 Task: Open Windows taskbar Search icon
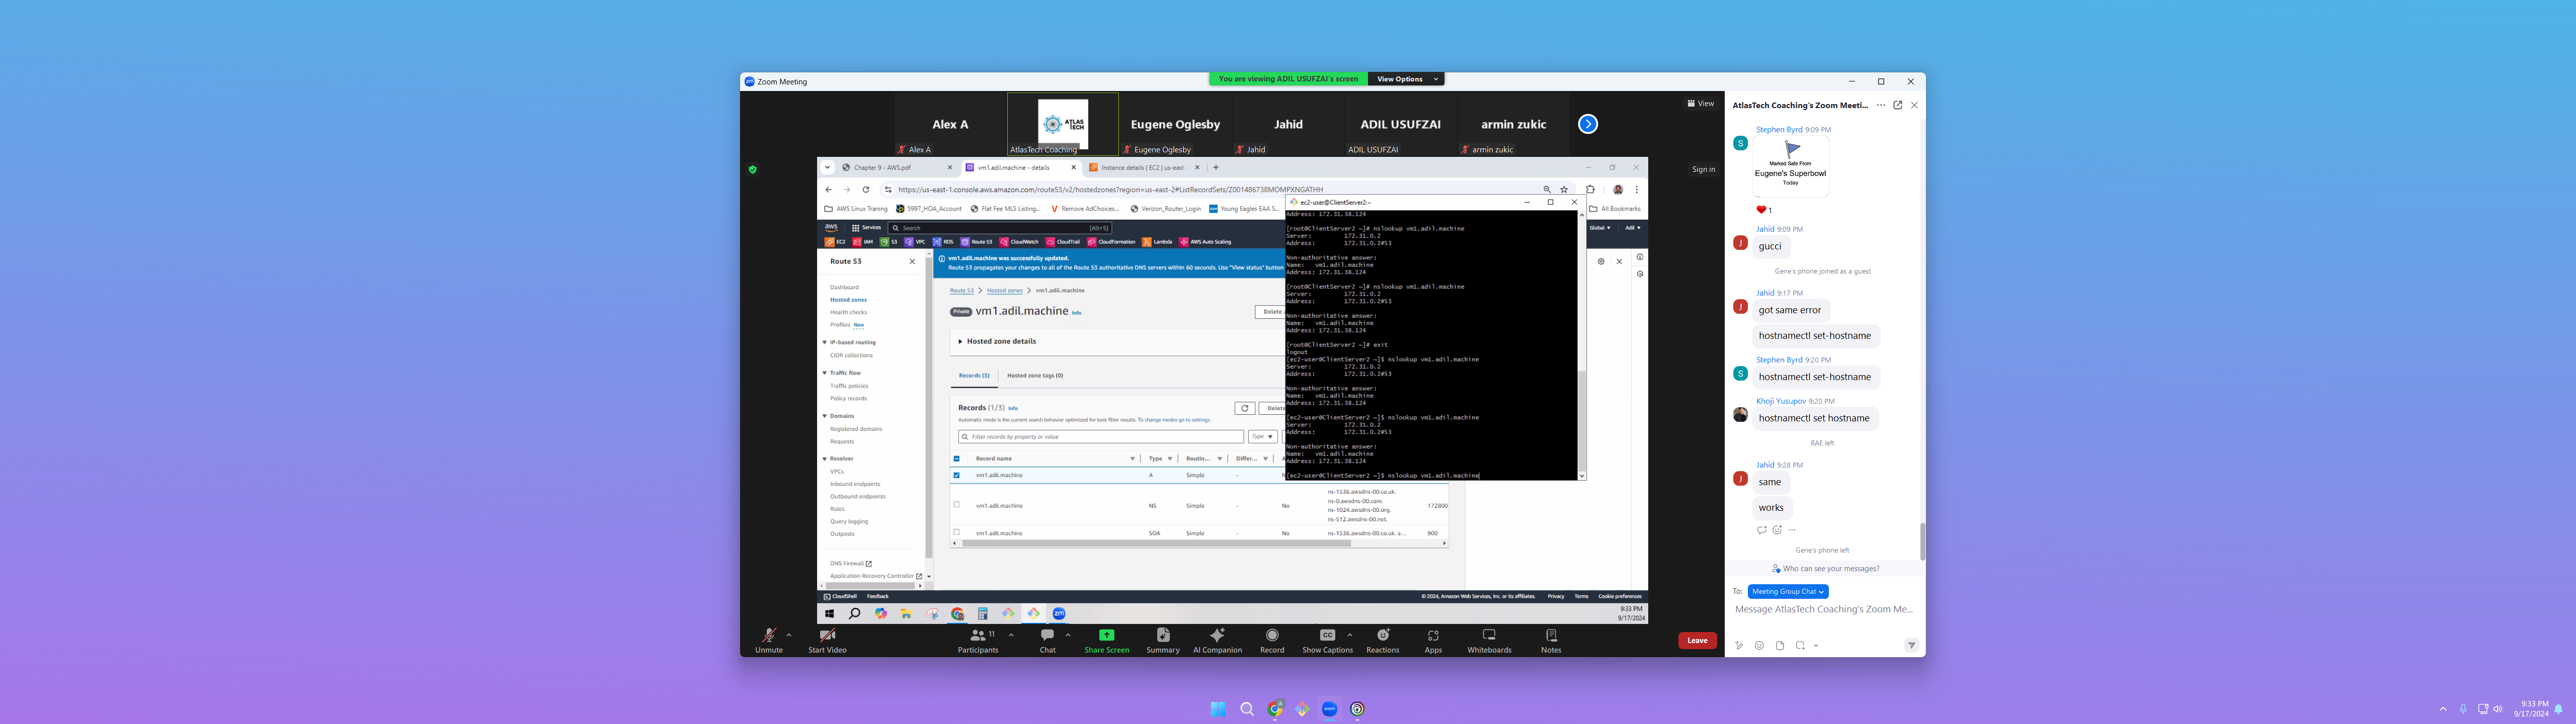click(1247, 709)
